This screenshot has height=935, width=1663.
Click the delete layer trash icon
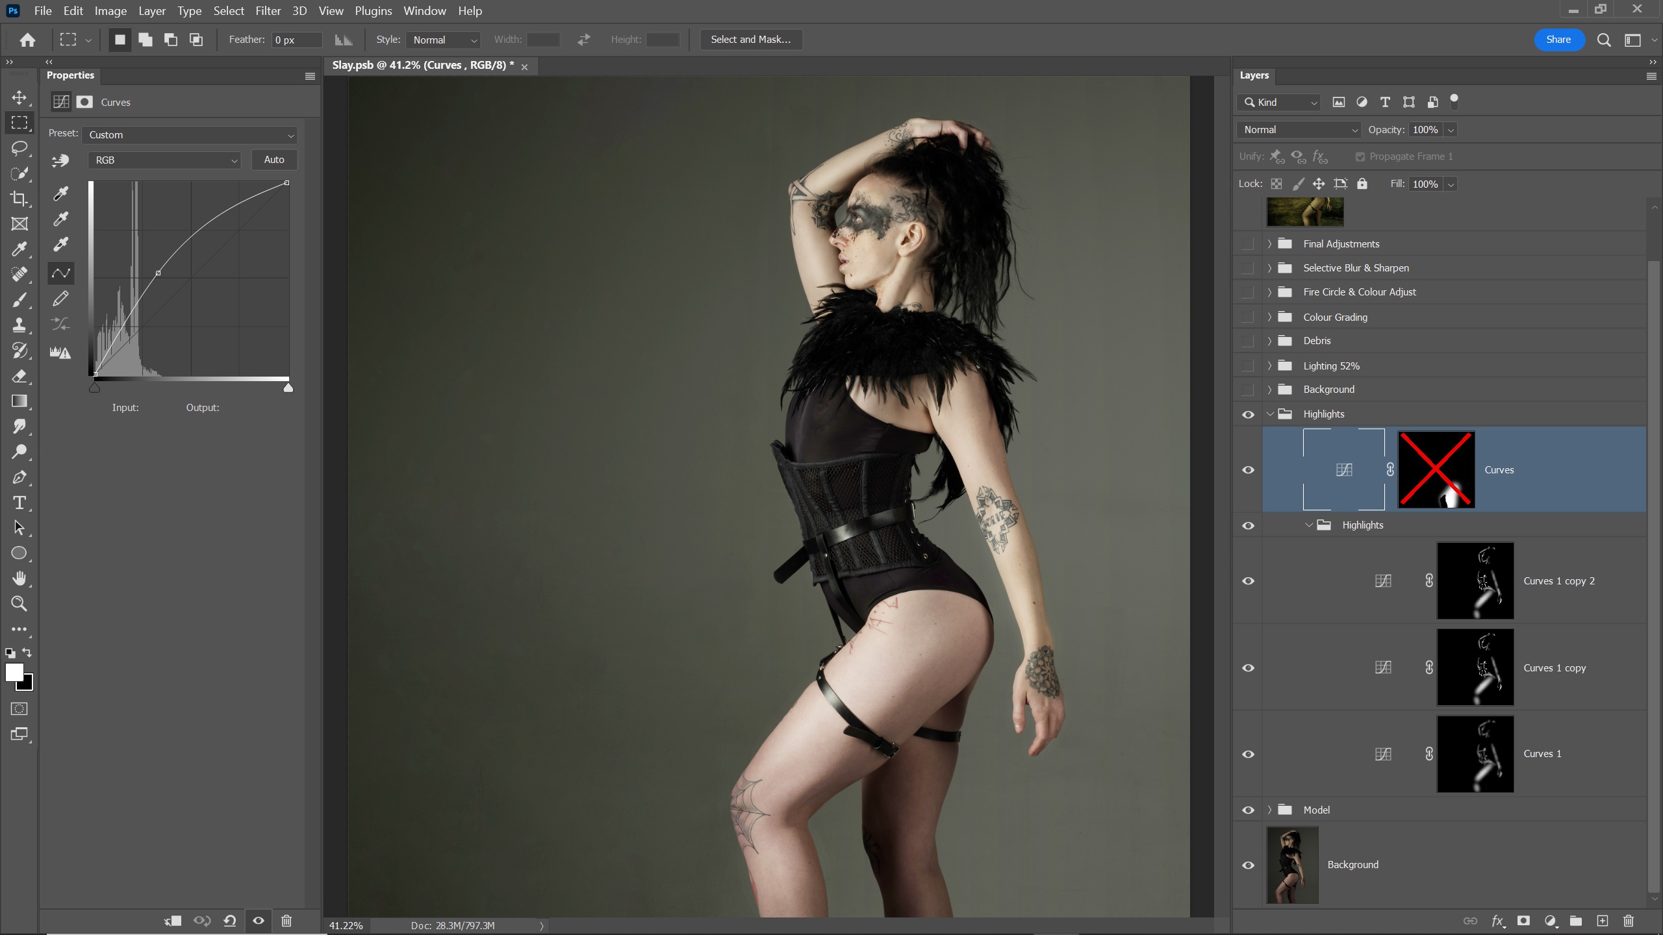(x=1629, y=921)
